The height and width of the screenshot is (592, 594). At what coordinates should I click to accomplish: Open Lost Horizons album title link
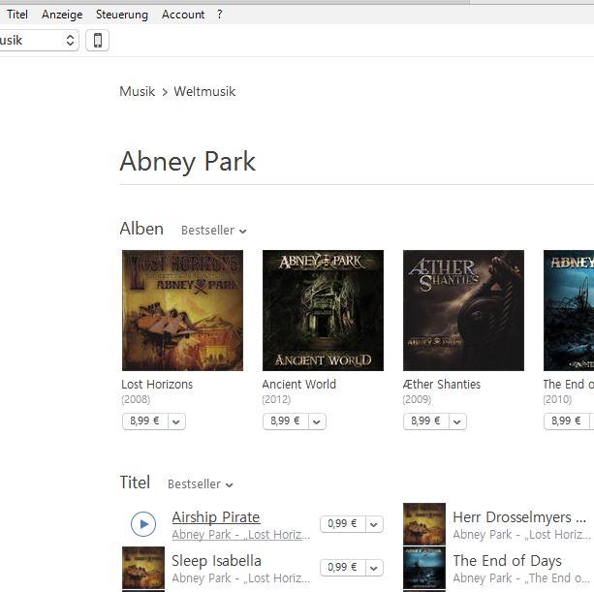tap(157, 384)
